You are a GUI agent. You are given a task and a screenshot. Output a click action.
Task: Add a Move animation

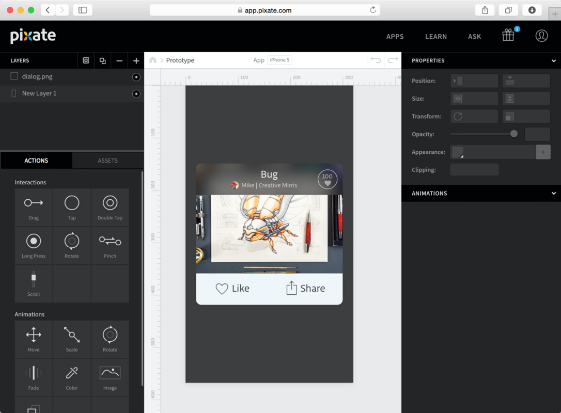click(x=34, y=339)
